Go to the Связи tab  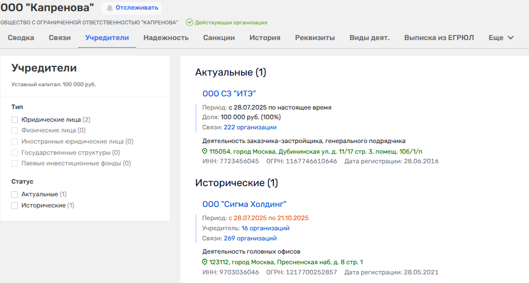point(60,38)
